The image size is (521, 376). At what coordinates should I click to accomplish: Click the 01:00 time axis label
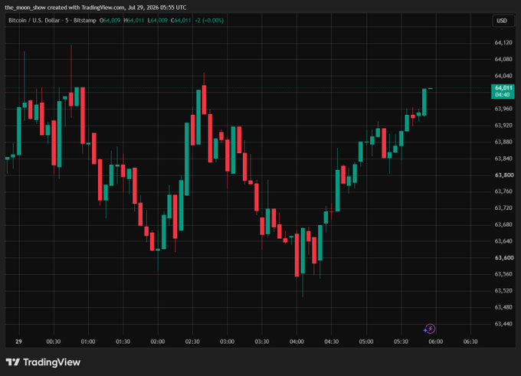pyautogui.click(x=88, y=342)
